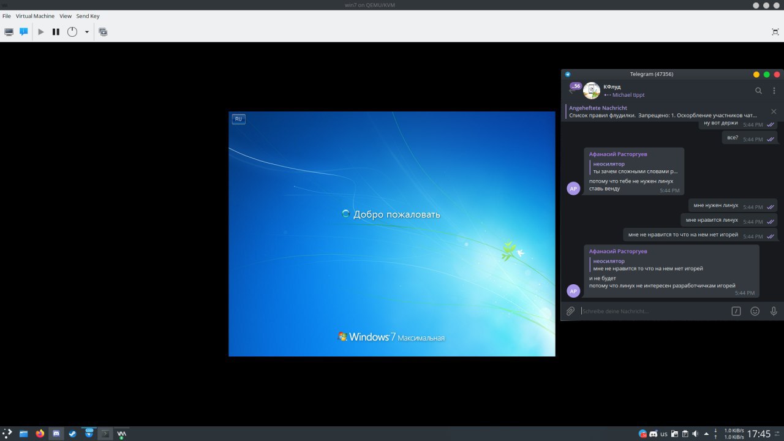Open panel settings icon at taskbar end
784x441 pixels.
point(778,434)
